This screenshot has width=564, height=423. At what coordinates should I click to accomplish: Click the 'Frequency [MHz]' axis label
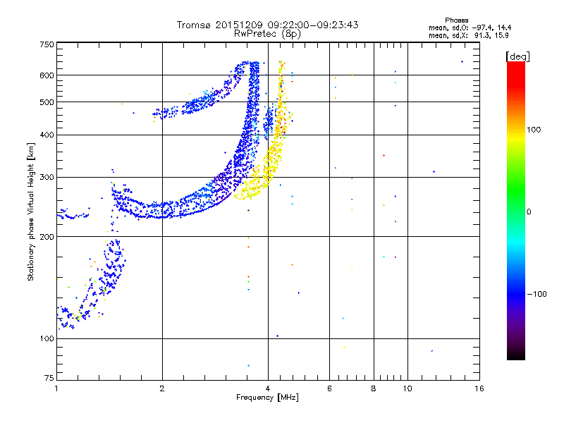[x=267, y=398]
